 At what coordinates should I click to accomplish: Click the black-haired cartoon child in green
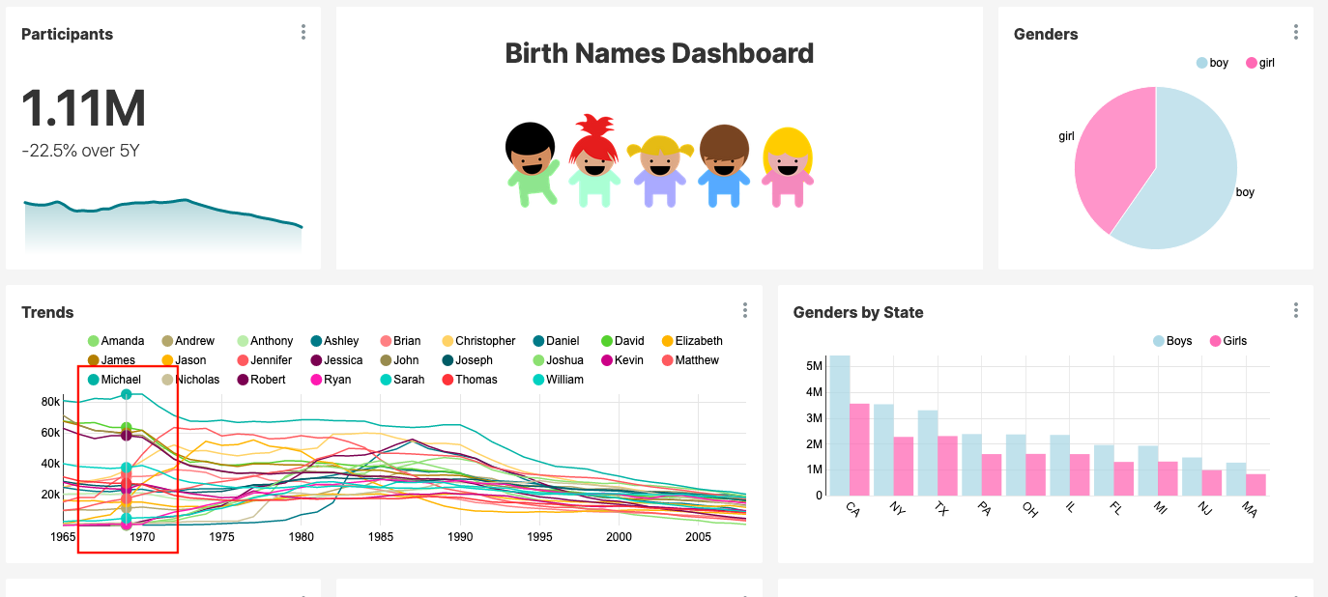531,164
